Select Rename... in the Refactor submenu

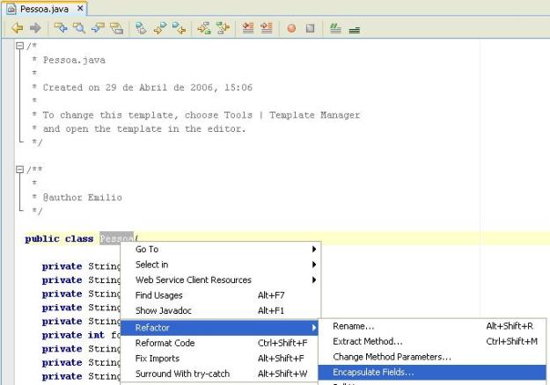[x=354, y=326]
